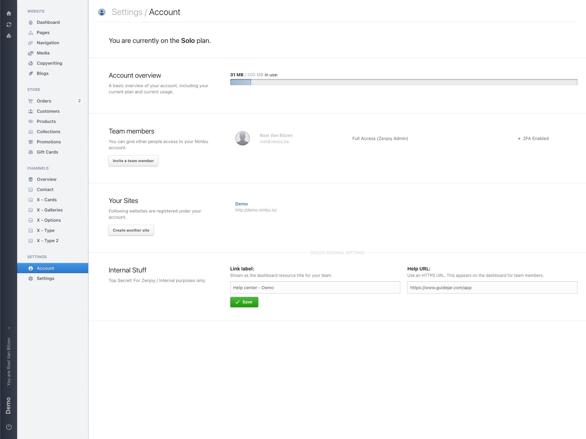Click the Orders shopping cart icon
The width and height of the screenshot is (586, 439).
click(31, 101)
